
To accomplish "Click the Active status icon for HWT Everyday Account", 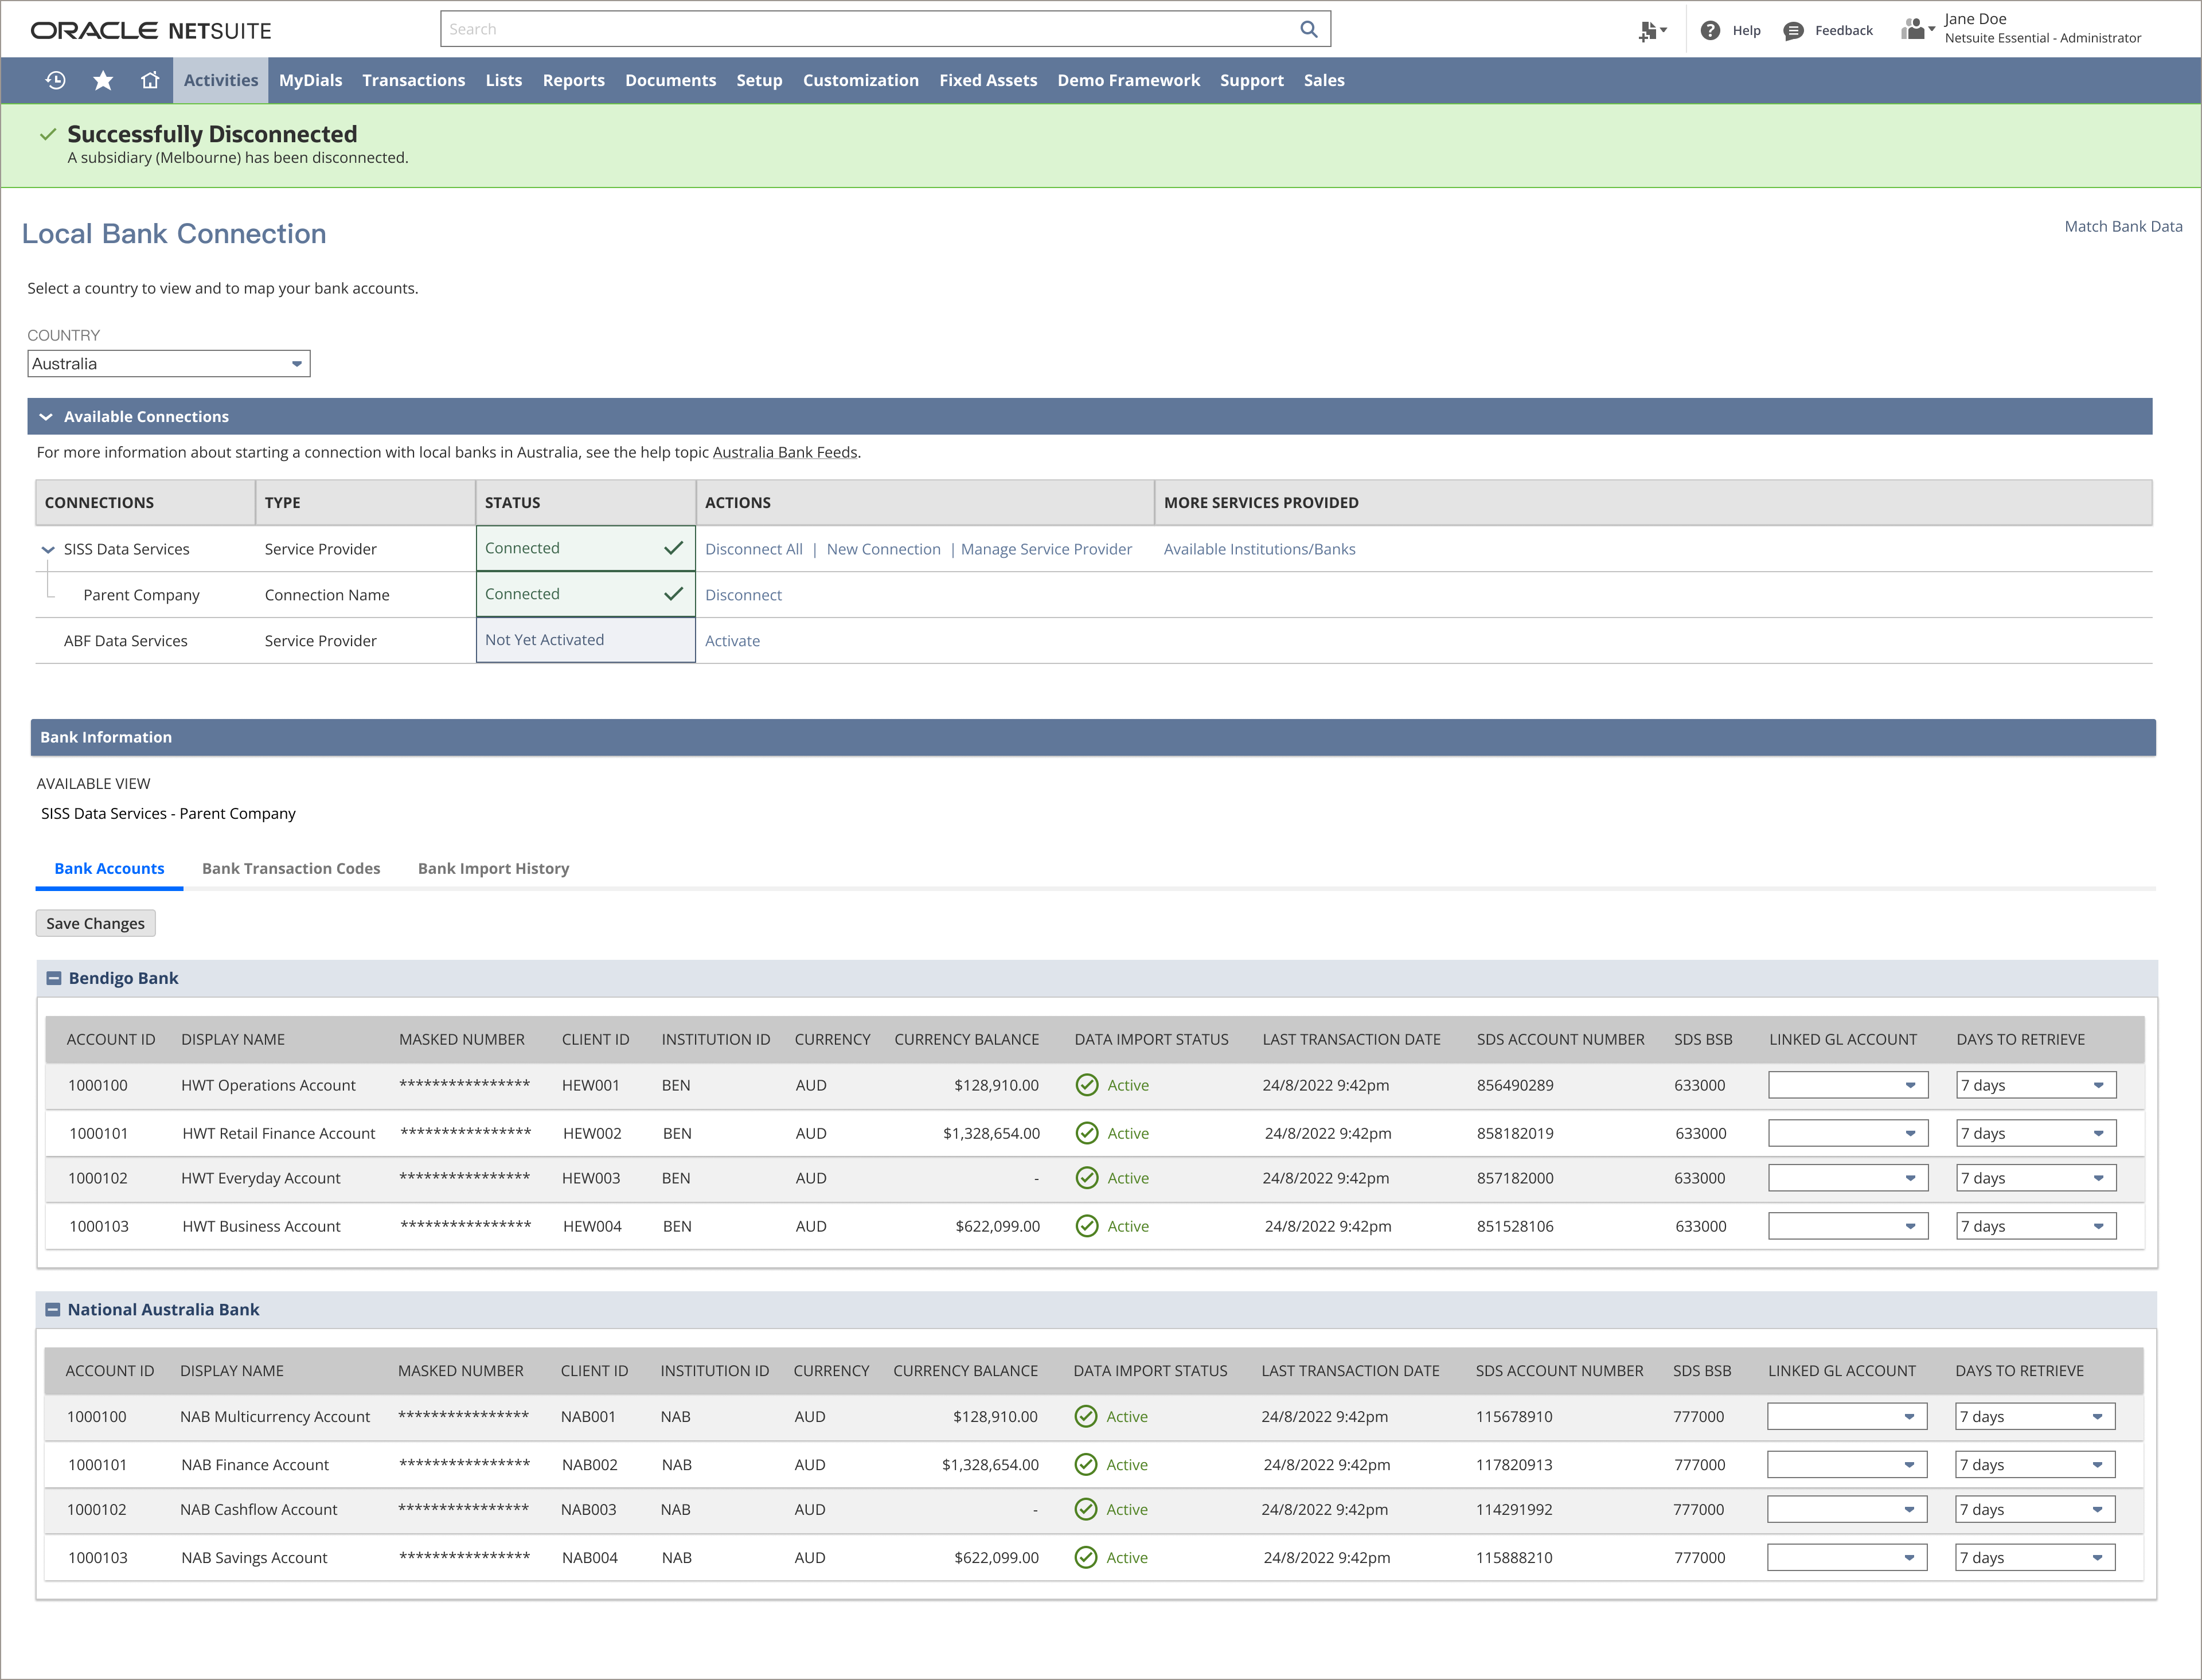I will (1087, 1178).
